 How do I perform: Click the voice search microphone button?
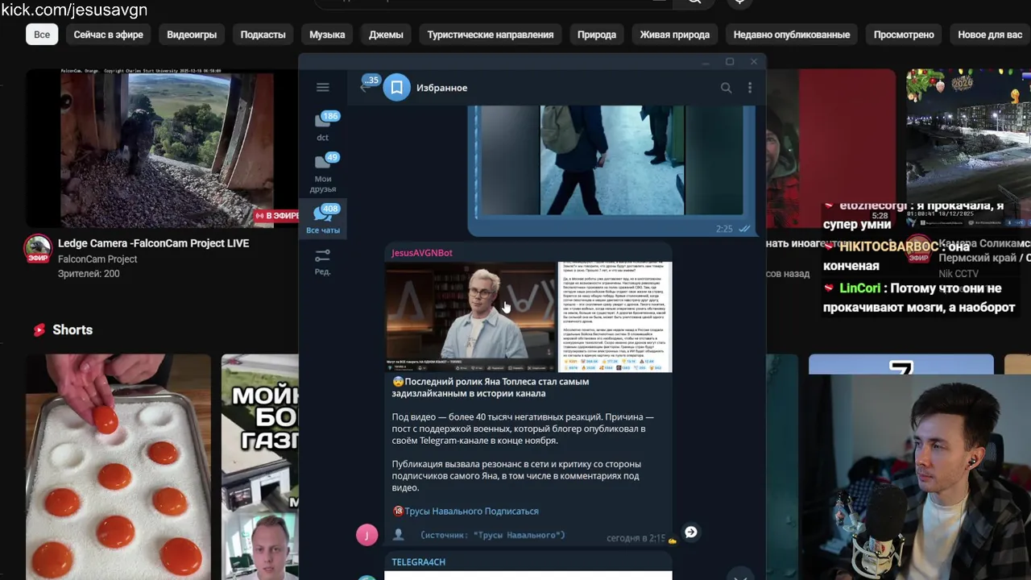tap(739, 2)
